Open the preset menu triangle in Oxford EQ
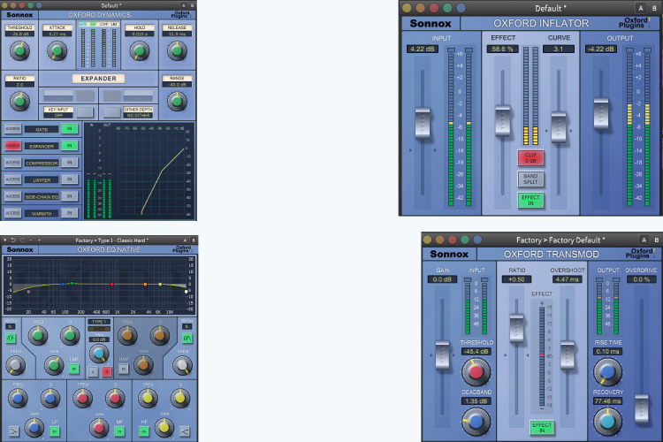Image resolution: width=663 pixels, height=442 pixels. point(4,240)
